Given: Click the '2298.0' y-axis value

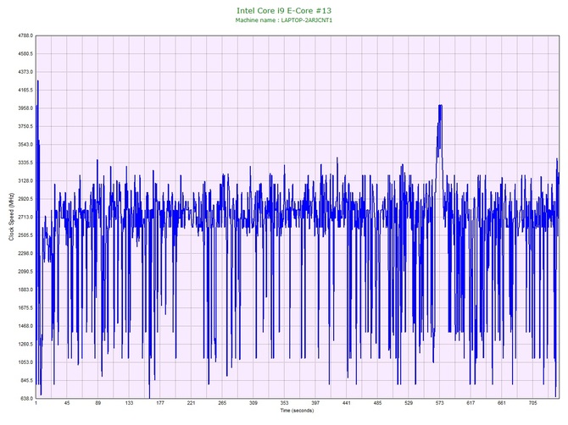Looking at the screenshot, I should coord(25,253).
